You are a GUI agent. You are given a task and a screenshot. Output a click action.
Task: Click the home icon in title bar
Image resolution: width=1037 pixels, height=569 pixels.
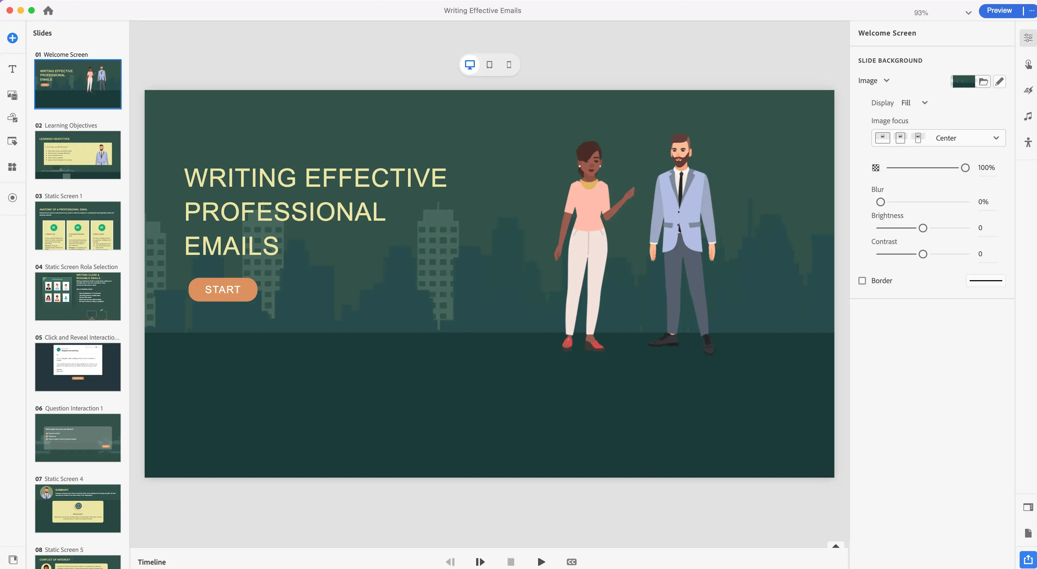[x=48, y=11]
